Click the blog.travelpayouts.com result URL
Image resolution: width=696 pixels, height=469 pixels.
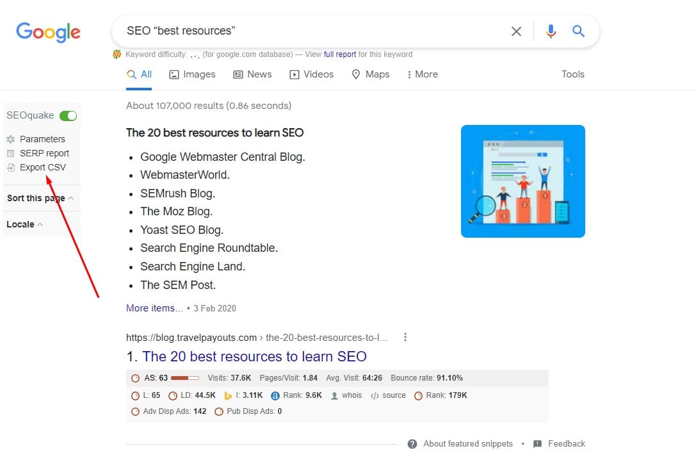[x=257, y=338]
